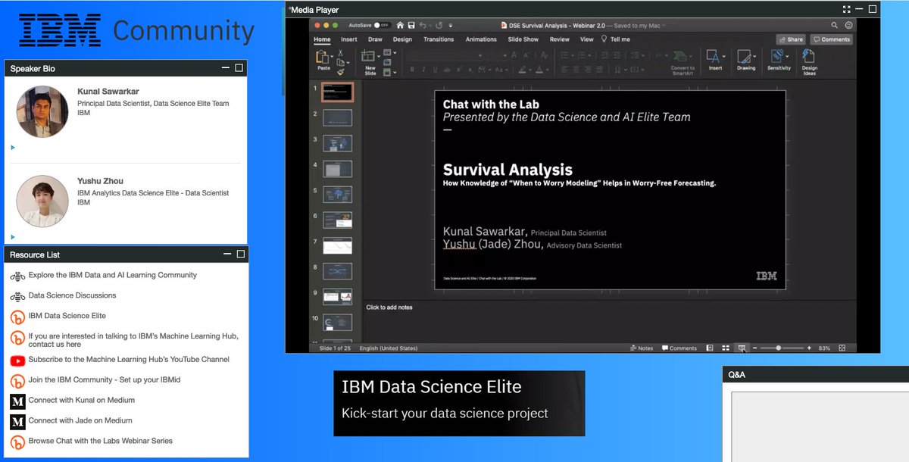The width and height of the screenshot is (909, 462).
Task: Click the Convert to SmartArt icon
Action: [x=682, y=56]
